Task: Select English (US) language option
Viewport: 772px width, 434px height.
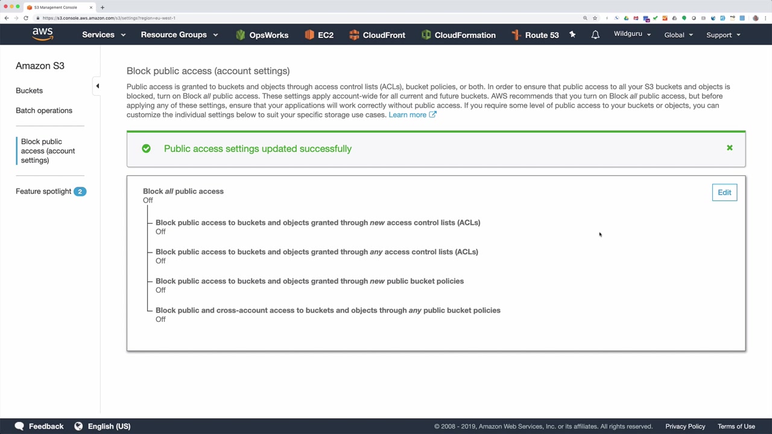Action: point(109,426)
